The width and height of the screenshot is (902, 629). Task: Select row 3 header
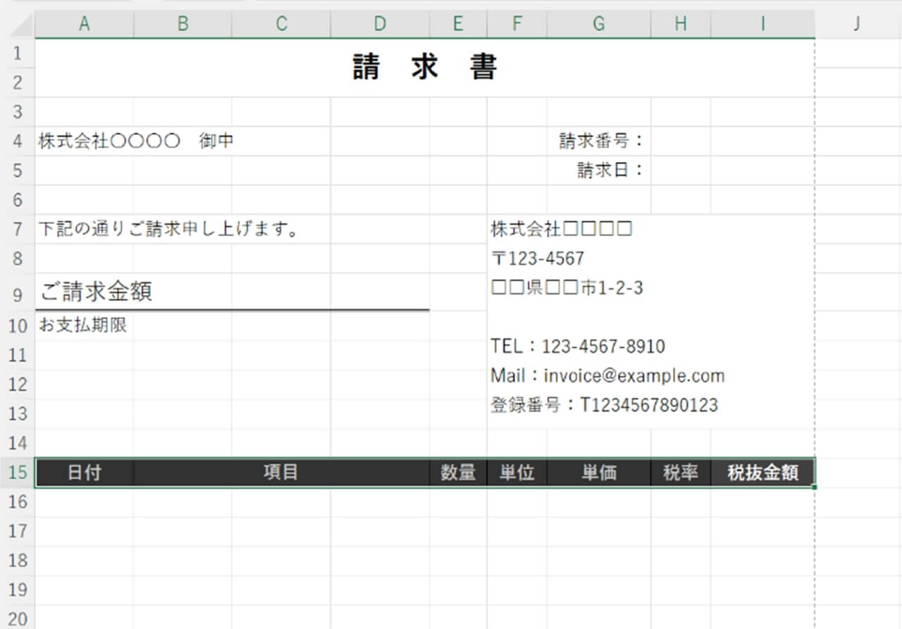(18, 111)
